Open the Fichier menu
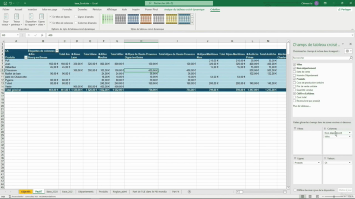355x199 pixels. tap(6, 9)
